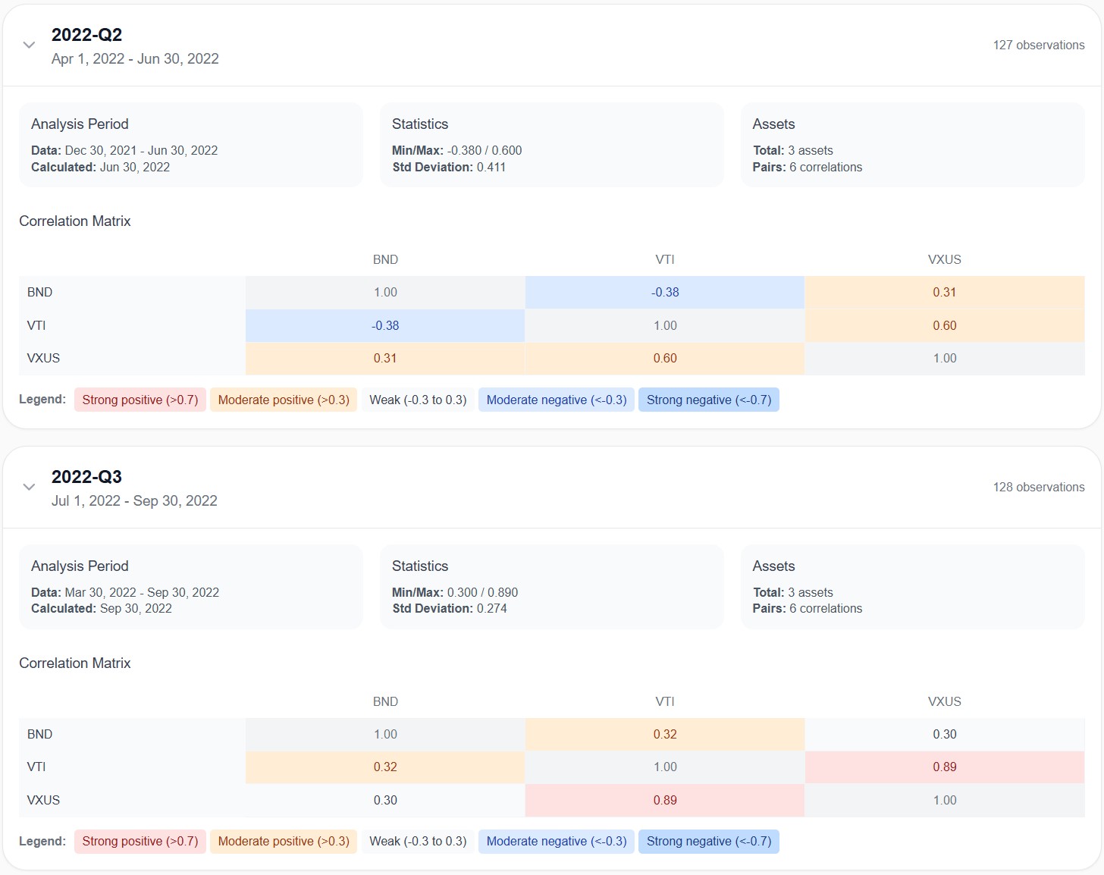Screen dimensions: 1104x875
Task: Click the 2022-Q3 quarter title
Action: pyautogui.click(x=88, y=476)
